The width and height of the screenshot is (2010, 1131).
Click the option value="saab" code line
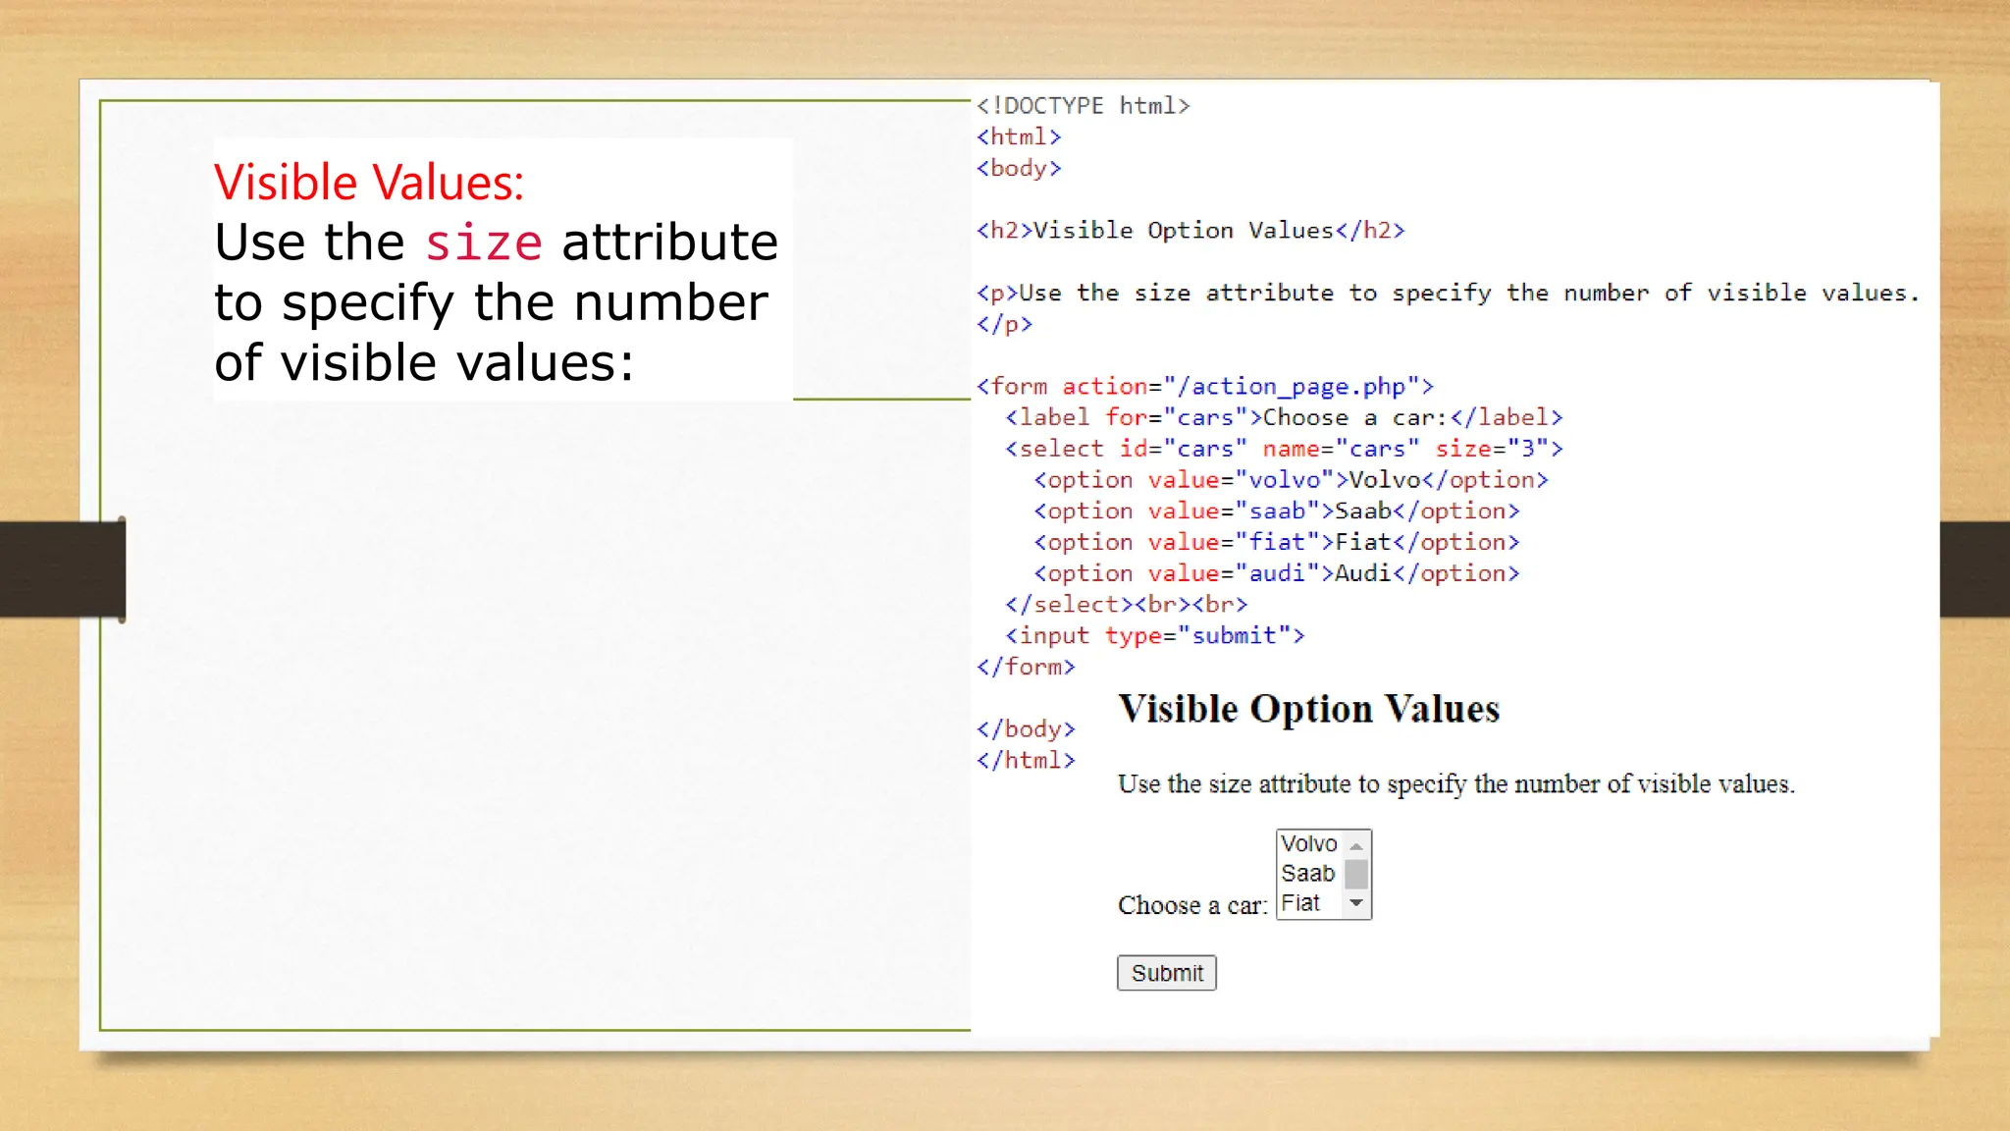pyautogui.click(x=1277, y=512)
